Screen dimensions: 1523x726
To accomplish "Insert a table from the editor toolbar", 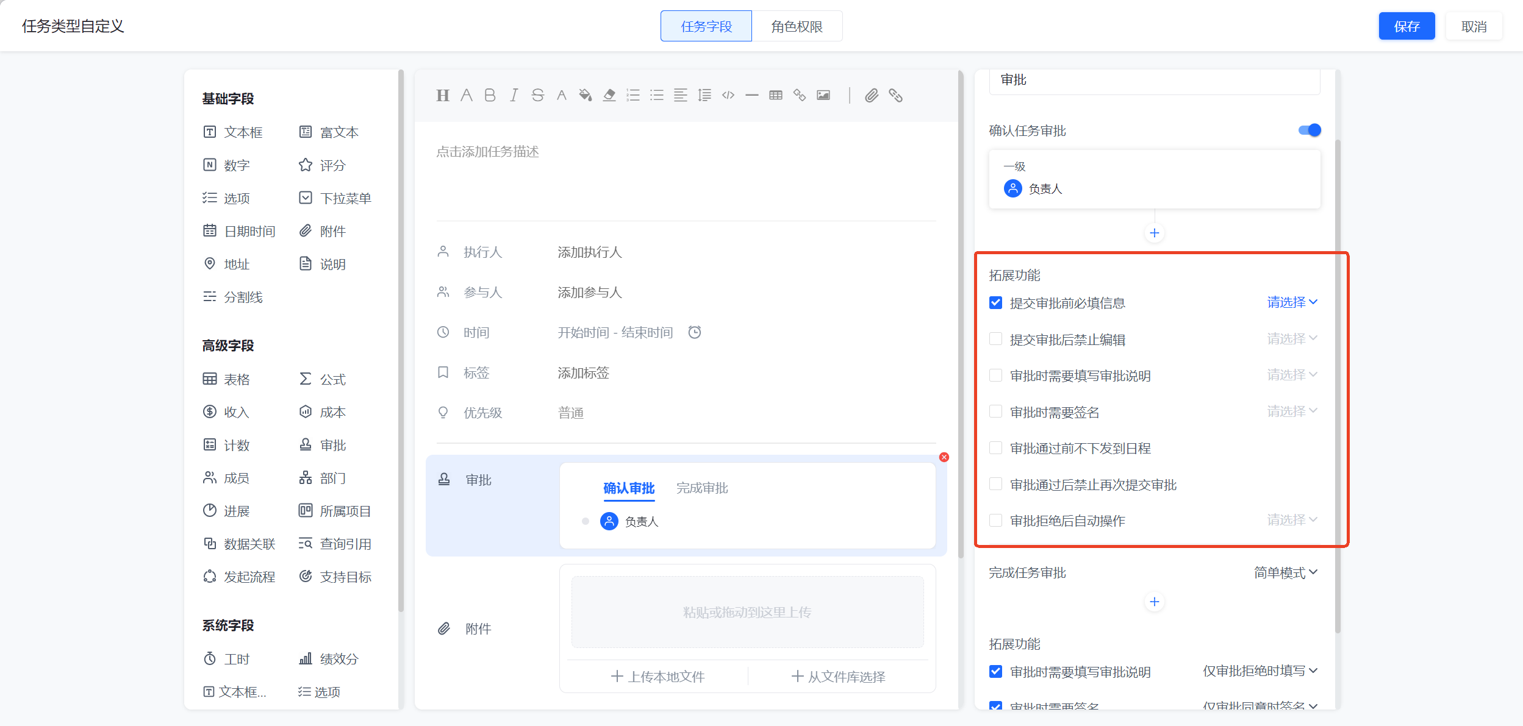I will [x=776, y=95].
